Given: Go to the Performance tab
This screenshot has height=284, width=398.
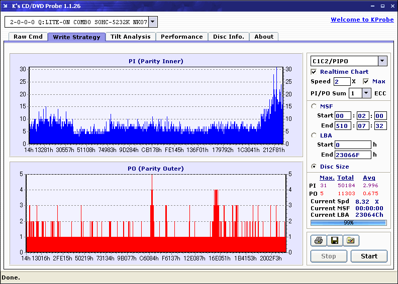Looking at the screenshot, I should tap(182, 37).
